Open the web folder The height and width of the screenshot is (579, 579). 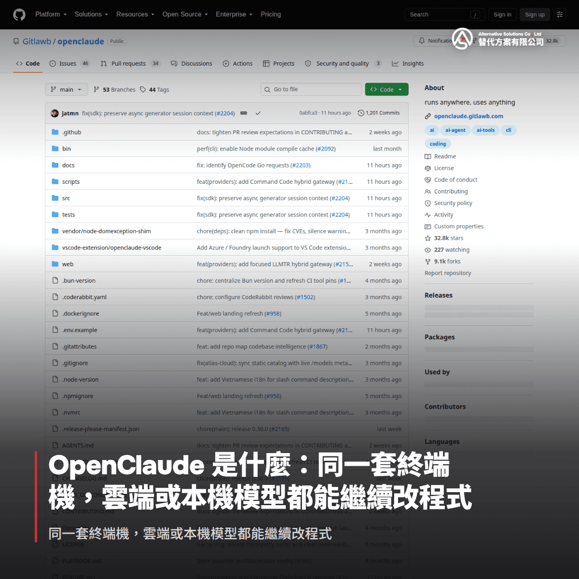pyautogui.click(x=68, y=264)
